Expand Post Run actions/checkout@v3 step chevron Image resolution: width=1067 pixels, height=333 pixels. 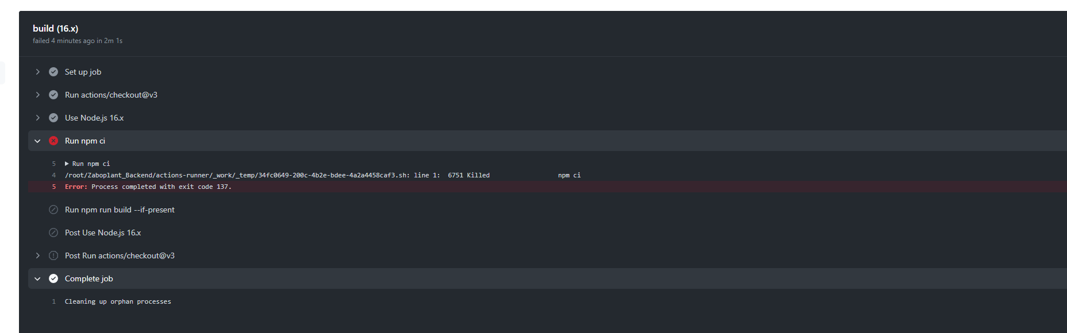click(38, 255)
